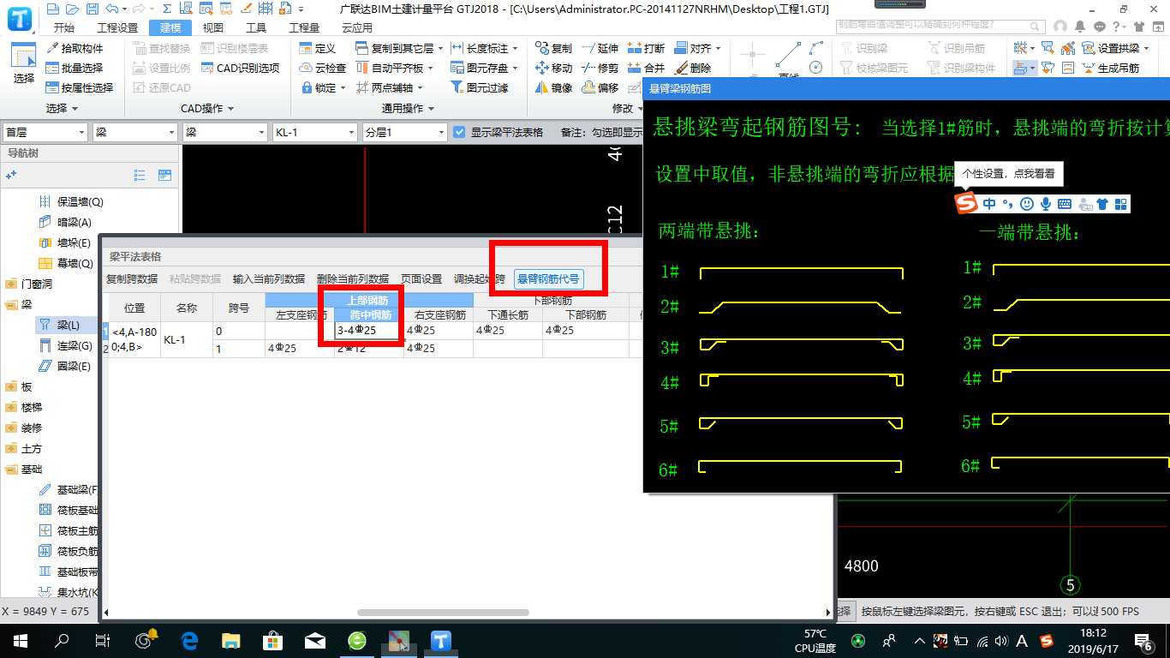Click the 复制 copy tool in the modify group
This screenshot has height=658, width=1170.
(x=554, y=49)
